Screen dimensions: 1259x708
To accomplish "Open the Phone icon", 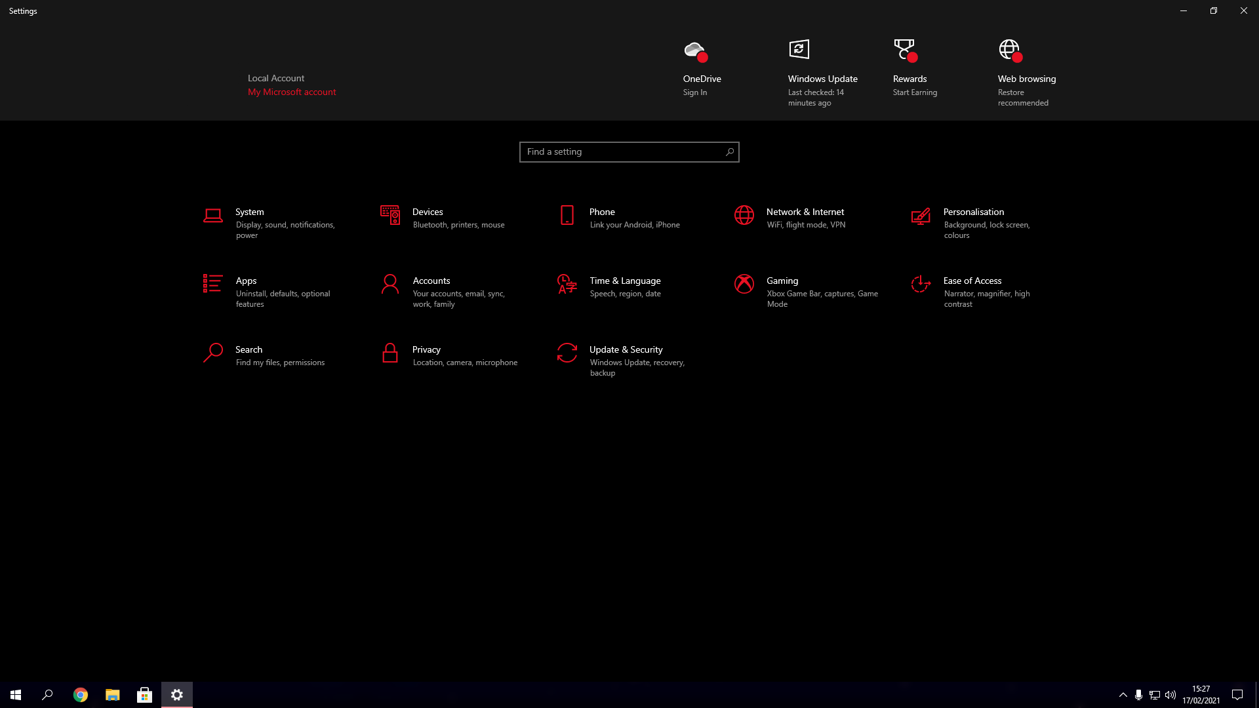I will tap(567, 215).
